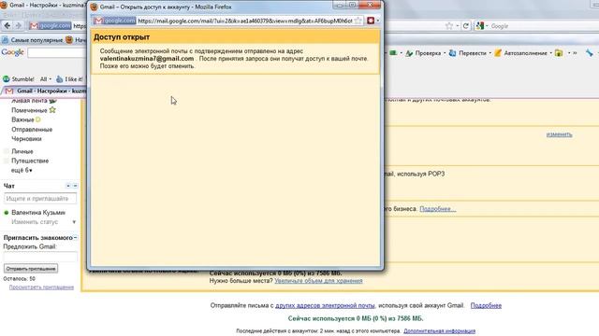Open the "Подробнее..." link about business
The width and height of the screenshot is (599, 336).
pos(437,209)
